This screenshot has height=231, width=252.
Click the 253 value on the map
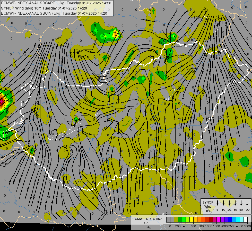[79, 182]
